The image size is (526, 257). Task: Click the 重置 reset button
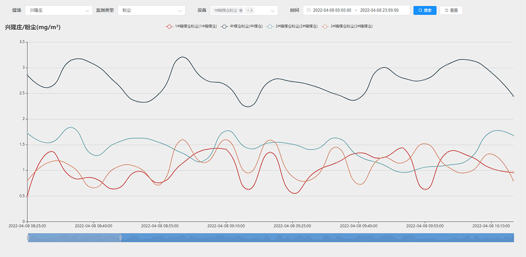(x=451, y=10)
